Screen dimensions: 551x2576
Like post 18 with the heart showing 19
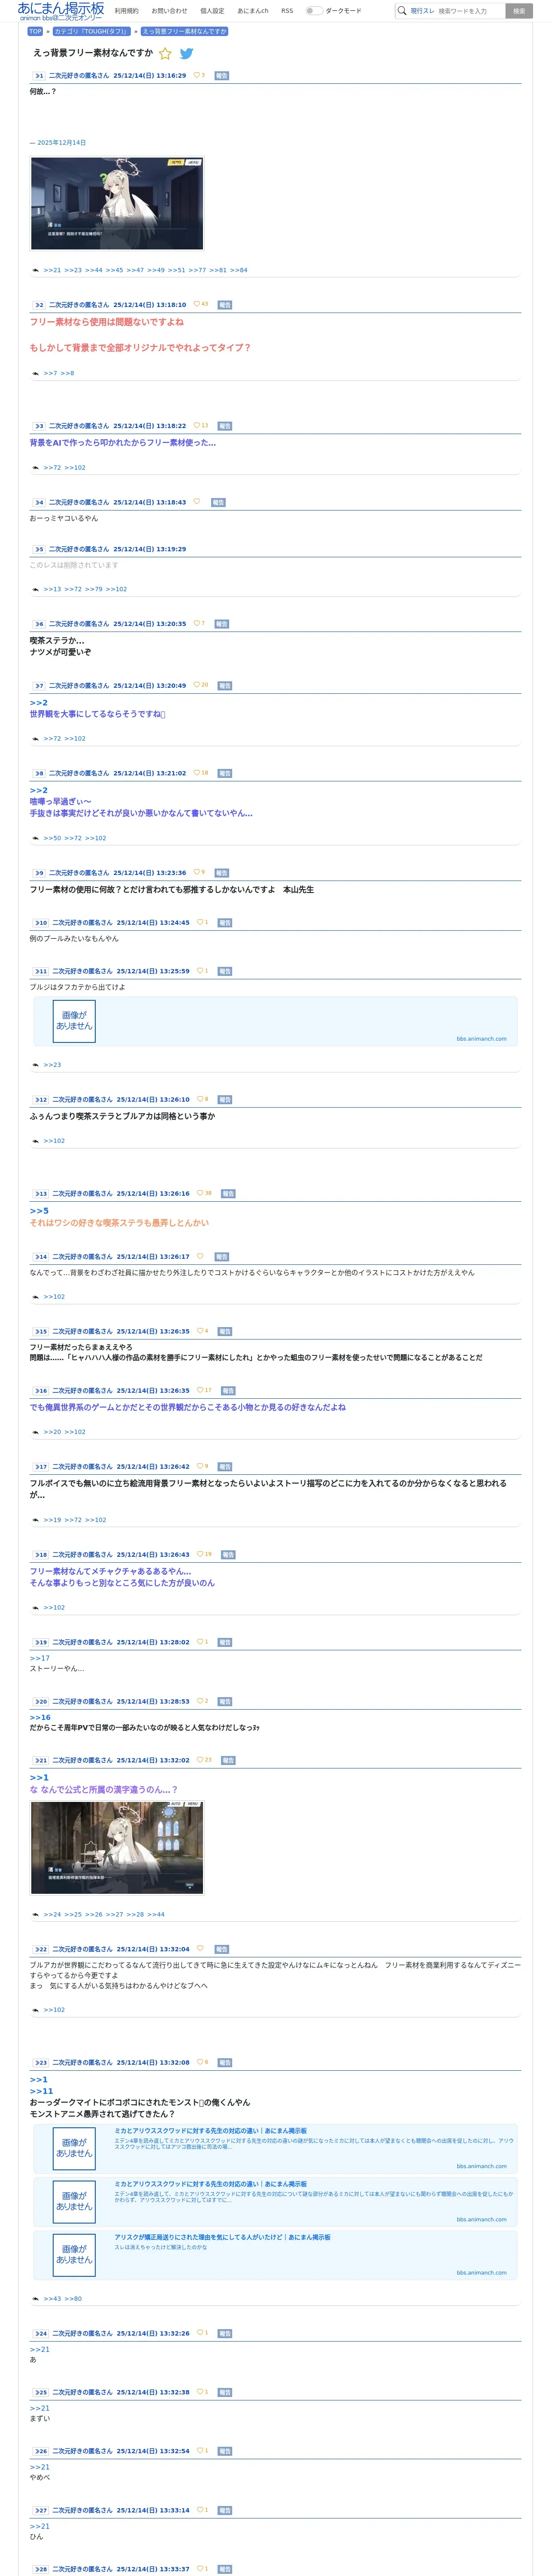(x=200, y=1554)
